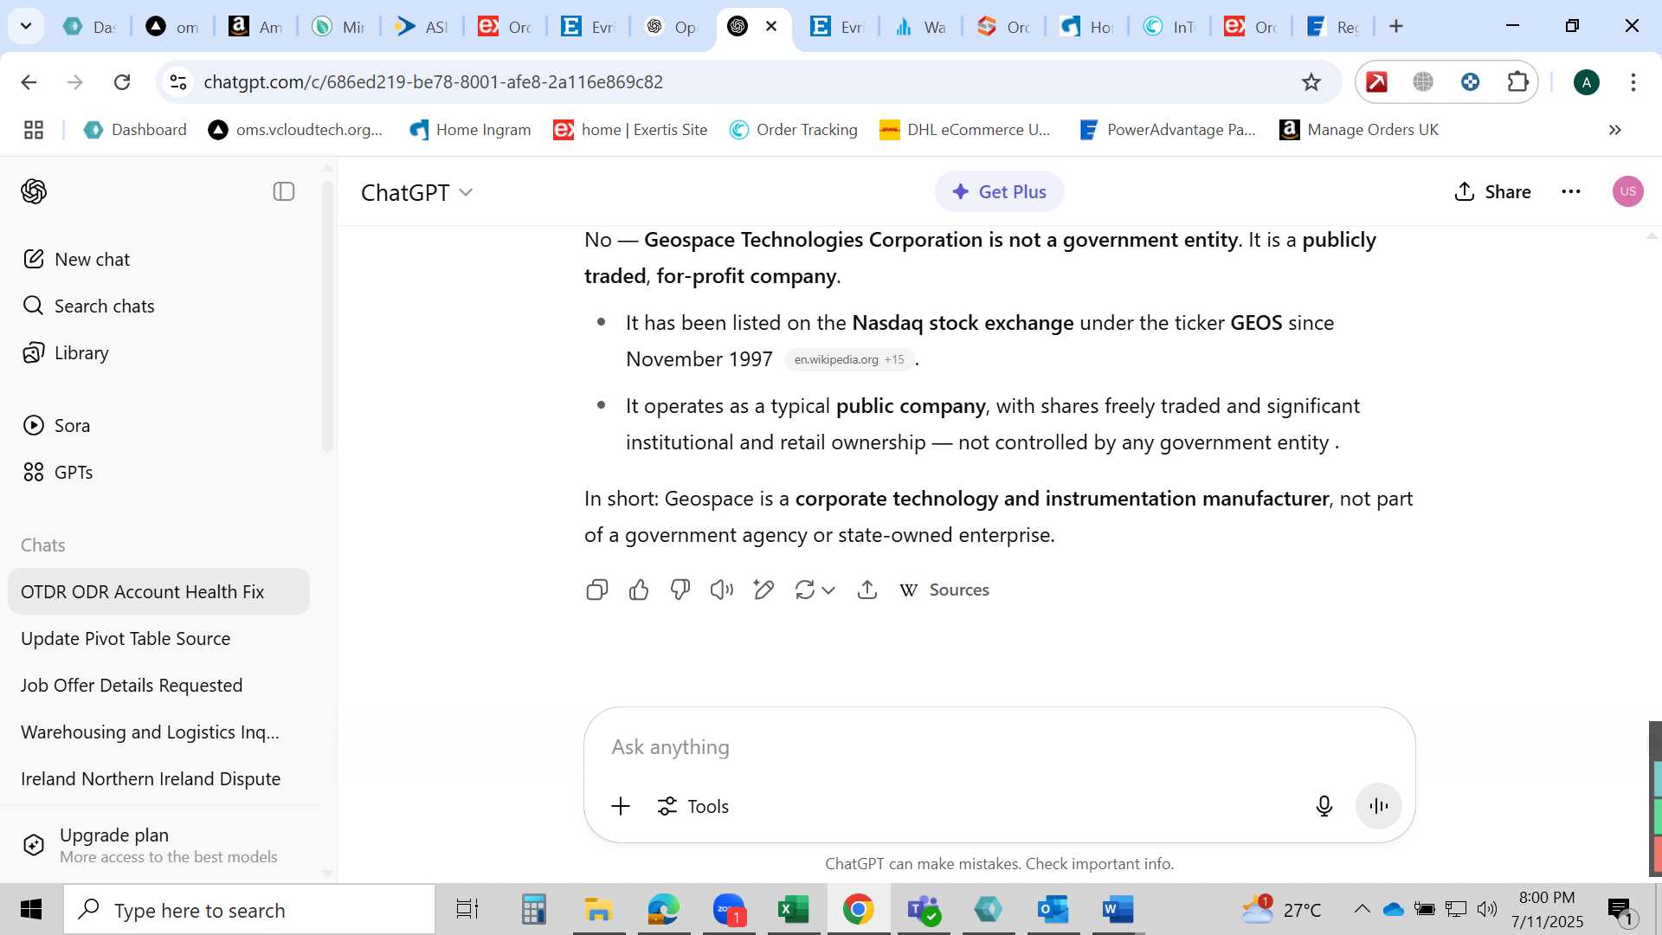Bookmark this page with the star icon
This screenshot has width=1662, height=935.
click(1311, 82)
